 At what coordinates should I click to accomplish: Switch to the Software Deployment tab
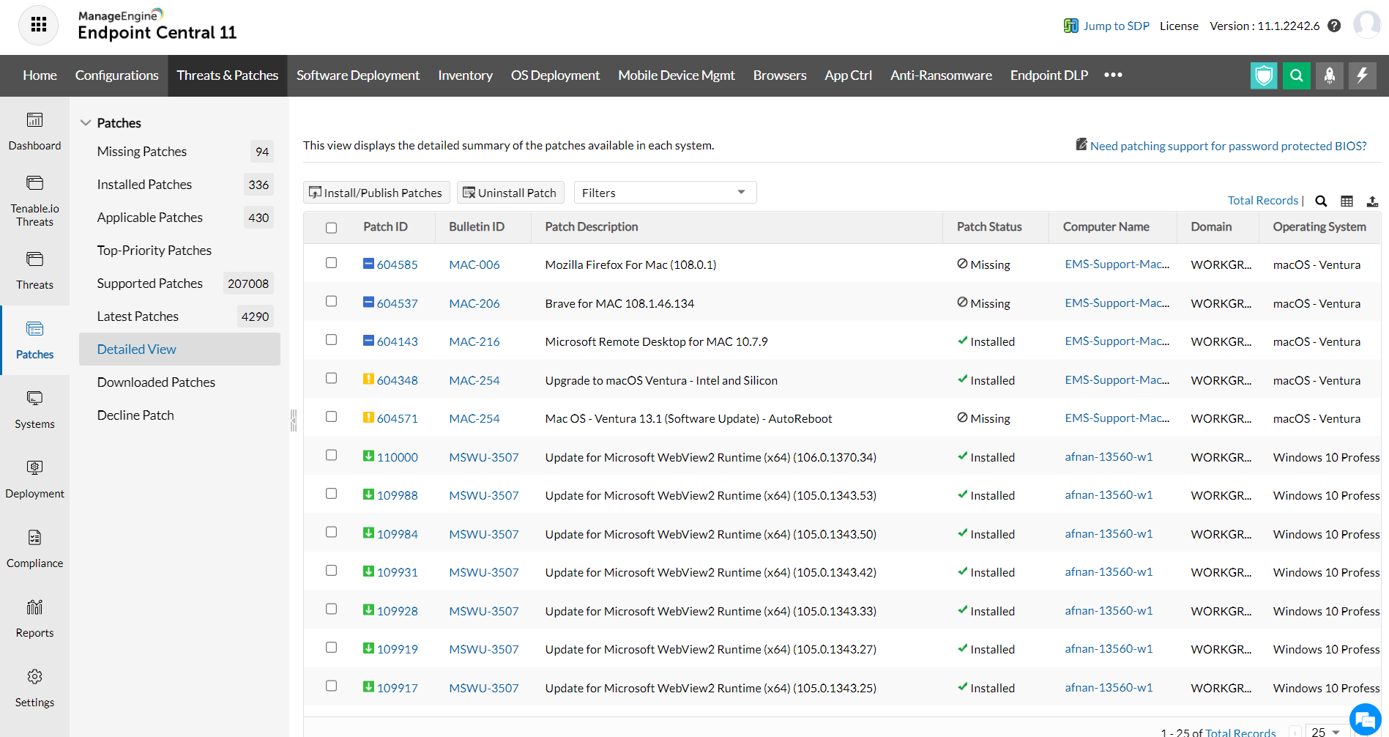357,75
